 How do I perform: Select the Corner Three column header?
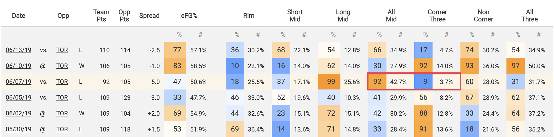click(x=437, y=16)
